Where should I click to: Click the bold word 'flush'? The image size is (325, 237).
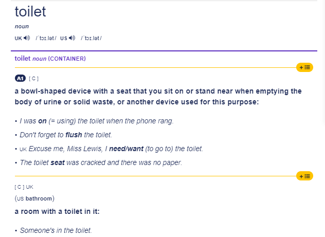coord(74,135)
